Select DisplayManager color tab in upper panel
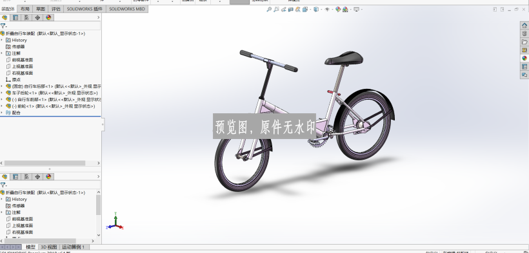 click(48, 17)
